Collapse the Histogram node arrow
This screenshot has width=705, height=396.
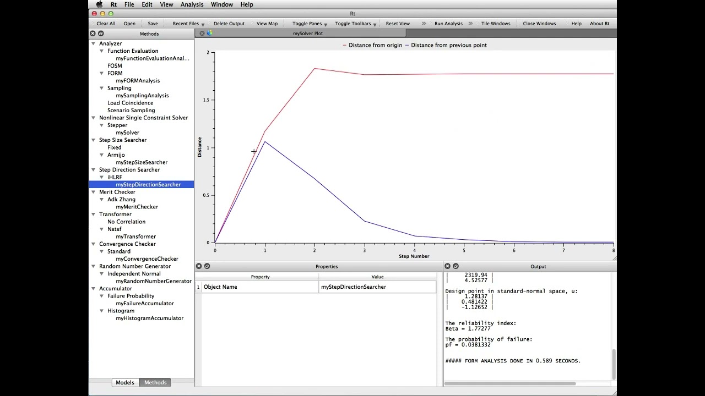[x=102, y=311]
